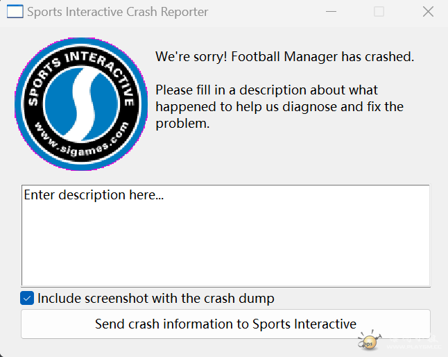Click the window icon in the title bar
This screenshot has height=357, width=448.
pos(15,12)
